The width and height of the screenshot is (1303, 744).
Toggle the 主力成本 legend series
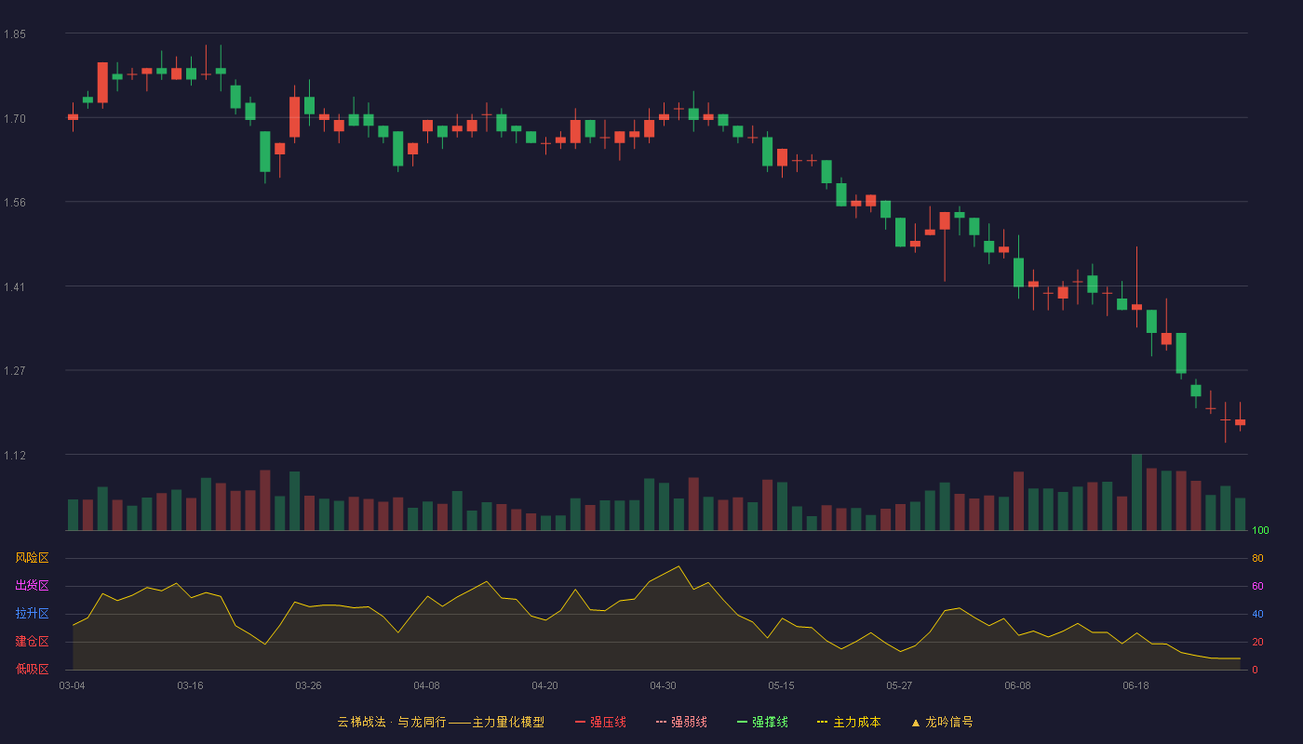tap(848, 722)
